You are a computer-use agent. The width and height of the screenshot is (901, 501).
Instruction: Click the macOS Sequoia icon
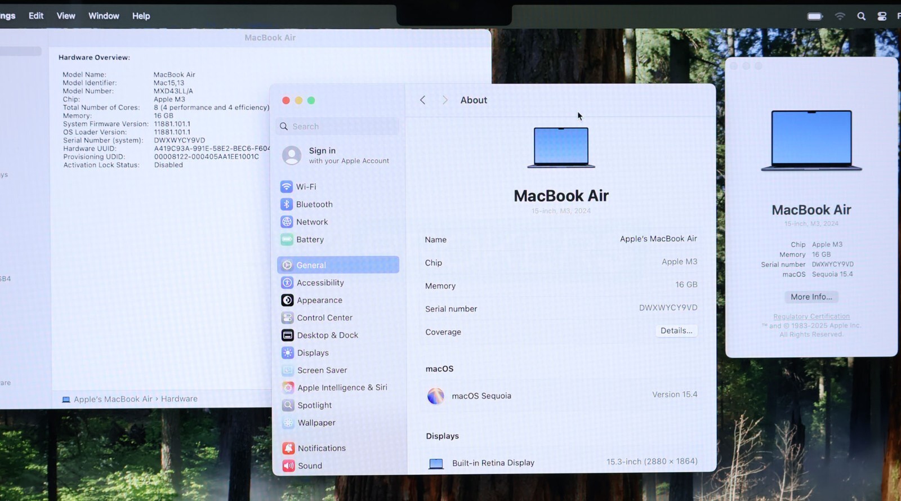pyautogui.click(x=435, y=396)
